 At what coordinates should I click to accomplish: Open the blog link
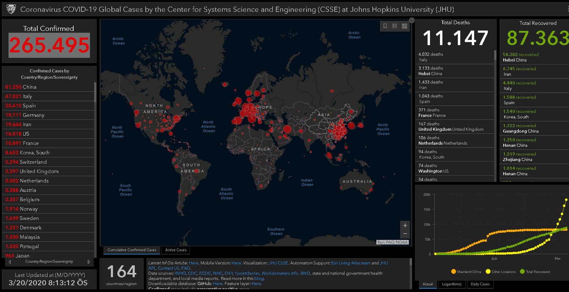(259, 279)
